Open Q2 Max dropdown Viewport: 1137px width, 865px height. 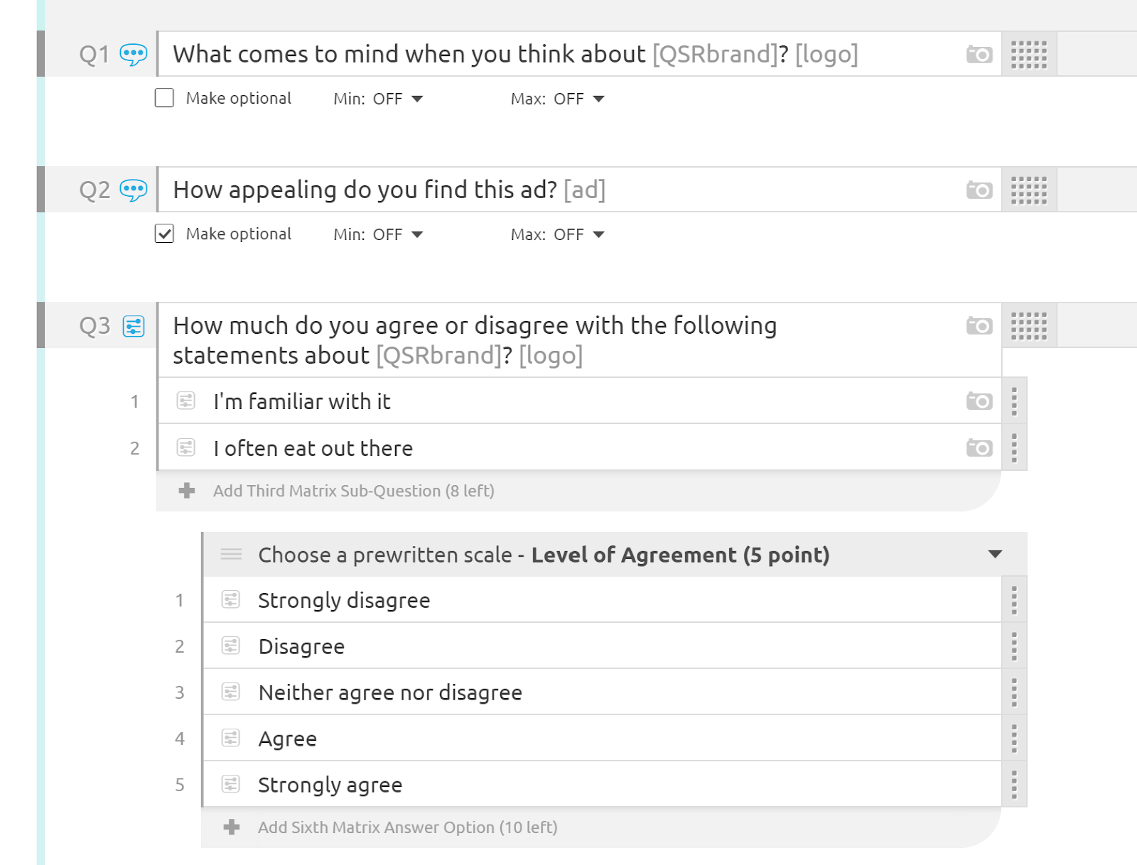(x=558, y=234)
